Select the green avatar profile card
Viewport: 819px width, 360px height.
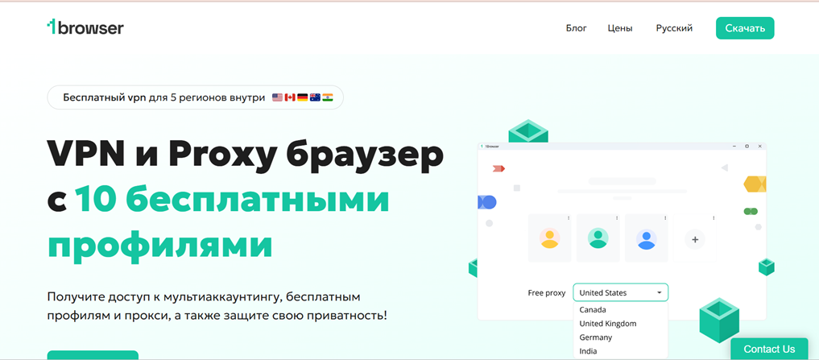(598, 238)
